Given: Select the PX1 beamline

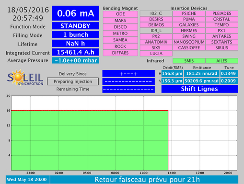Looking at the screenshot, I should pos(222,31).
